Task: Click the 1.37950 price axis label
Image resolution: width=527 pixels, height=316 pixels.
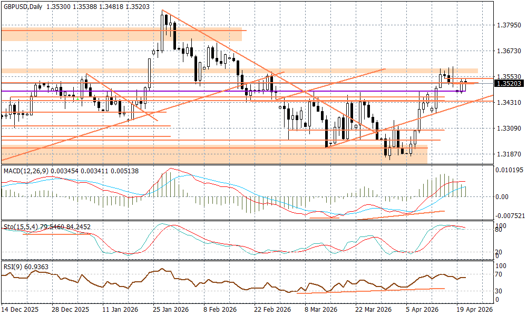Action: 509,25
